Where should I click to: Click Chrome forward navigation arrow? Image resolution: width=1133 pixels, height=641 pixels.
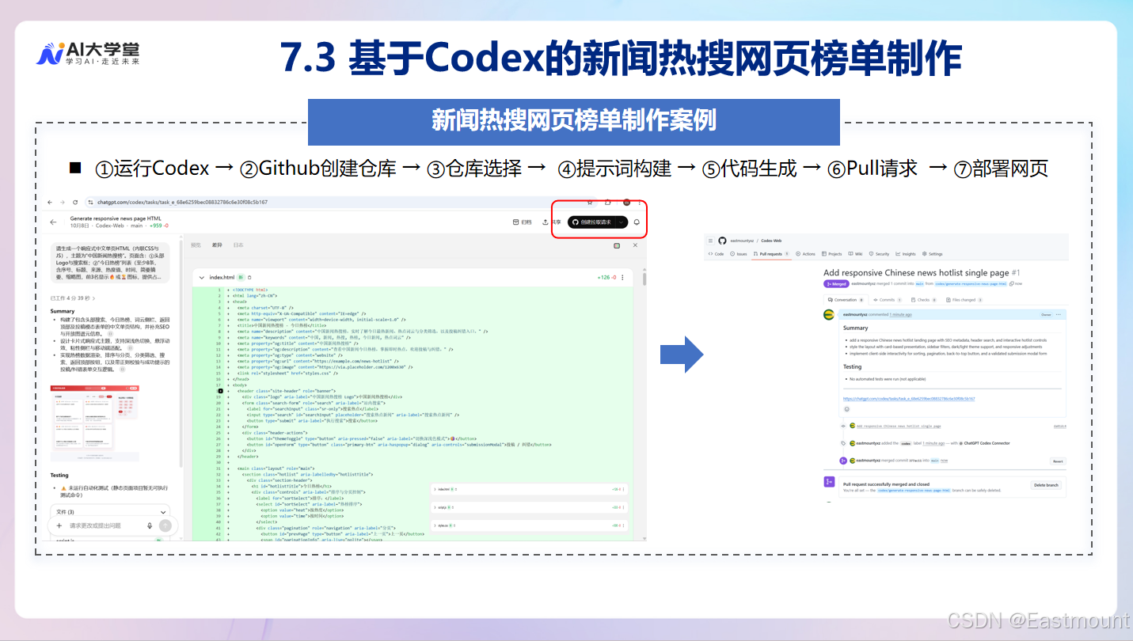coord(63,202)
